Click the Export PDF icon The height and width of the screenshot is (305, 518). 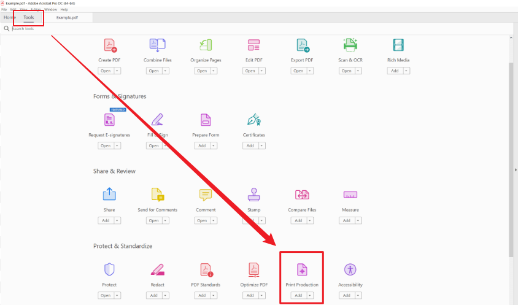303,45
